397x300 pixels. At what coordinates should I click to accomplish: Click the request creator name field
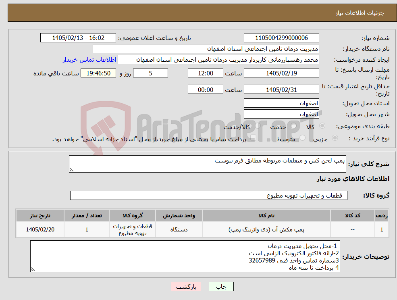coord(218,60)
